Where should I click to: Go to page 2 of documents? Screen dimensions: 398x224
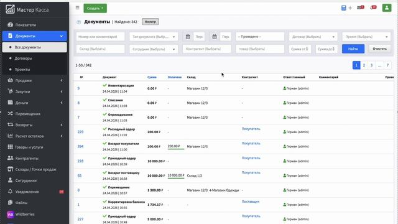pos(364,65)
